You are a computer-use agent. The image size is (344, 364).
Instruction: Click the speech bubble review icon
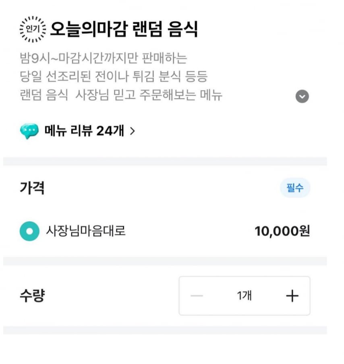[29, 131]
